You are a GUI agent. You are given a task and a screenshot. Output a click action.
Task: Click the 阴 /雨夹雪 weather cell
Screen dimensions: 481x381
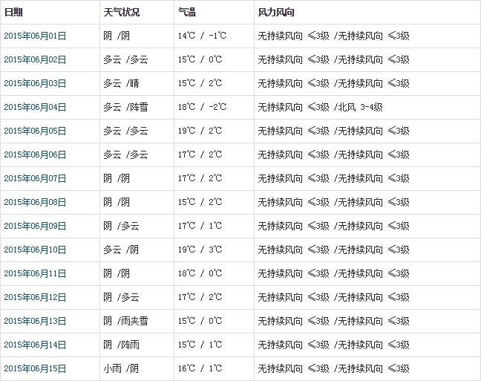125,321
